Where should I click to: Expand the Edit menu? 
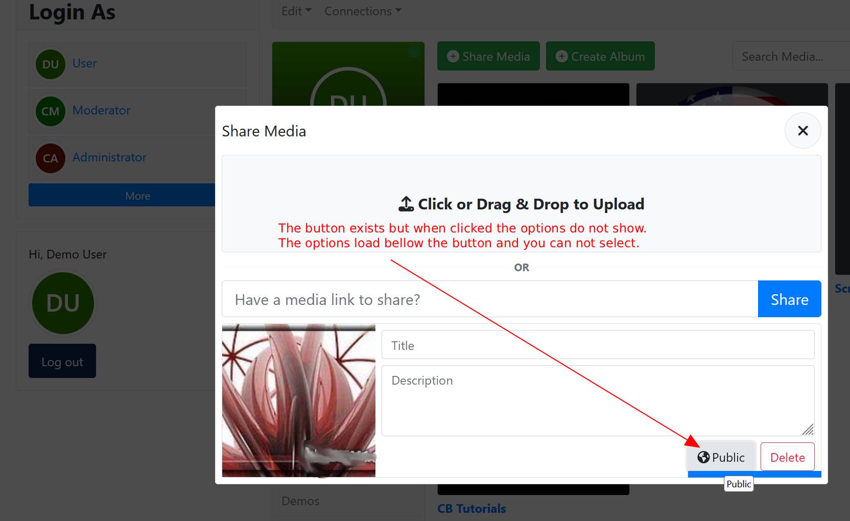[x=296, y=11]
